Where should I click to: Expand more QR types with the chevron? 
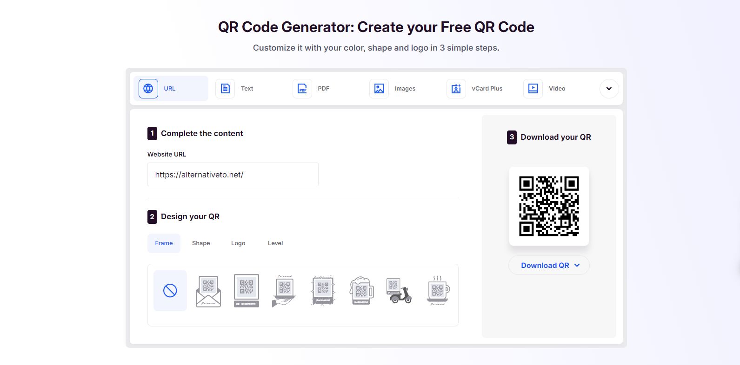(609, 89)
